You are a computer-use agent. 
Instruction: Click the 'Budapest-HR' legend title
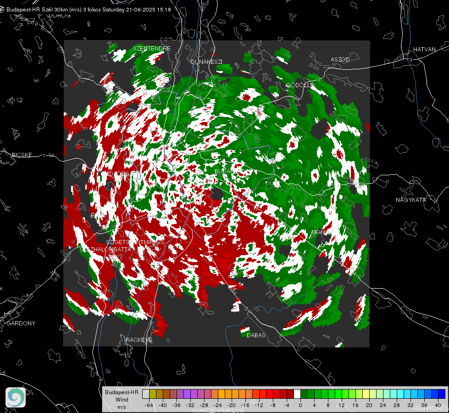click(122, 392)
